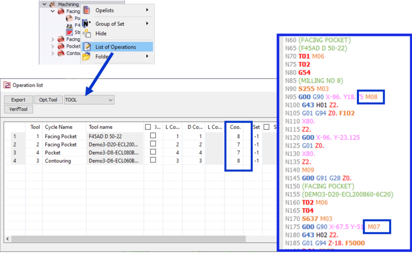The width and height of the screenshot is (412, 253).
Task: Click the Operation list window logo icon
Action: 7,85
